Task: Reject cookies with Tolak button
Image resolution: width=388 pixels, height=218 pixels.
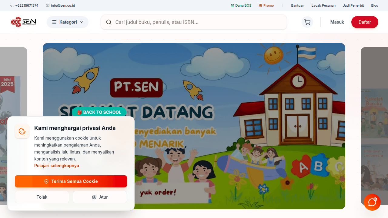Action: pos(42,197)
